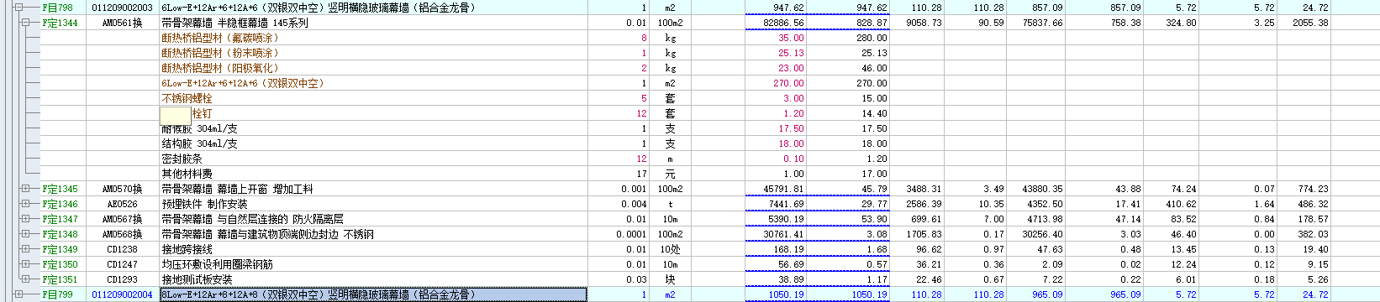Select 其他材料费 row name

coord(187,174)
